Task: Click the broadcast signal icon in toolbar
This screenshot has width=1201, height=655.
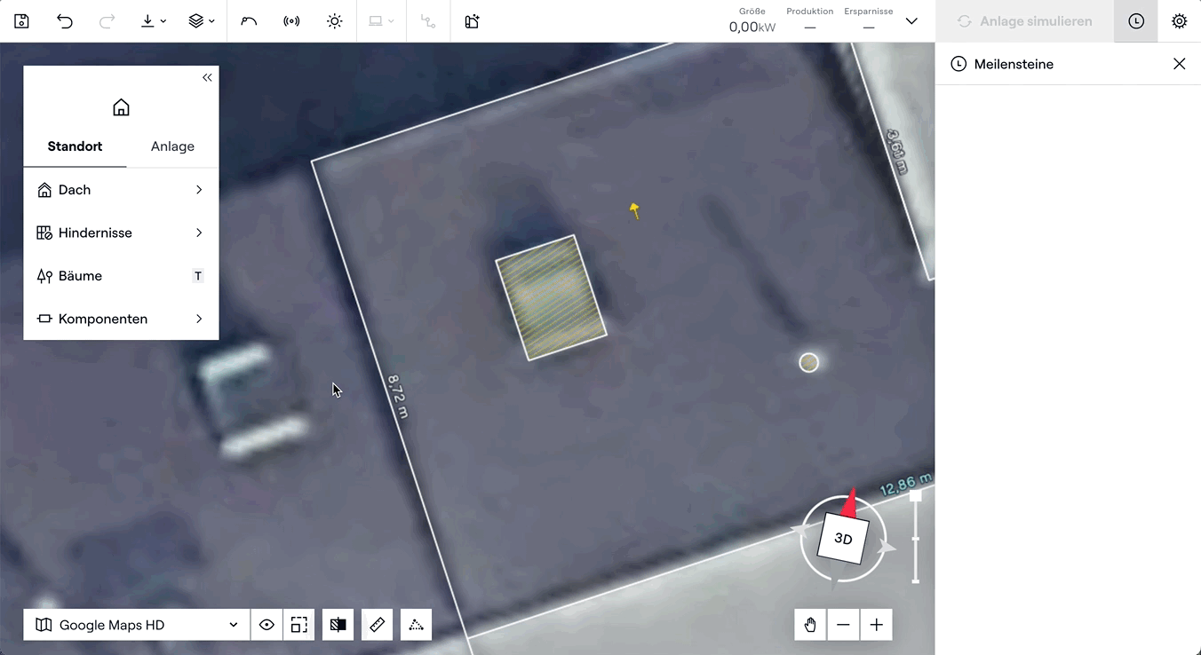Action: pos(291,21)
